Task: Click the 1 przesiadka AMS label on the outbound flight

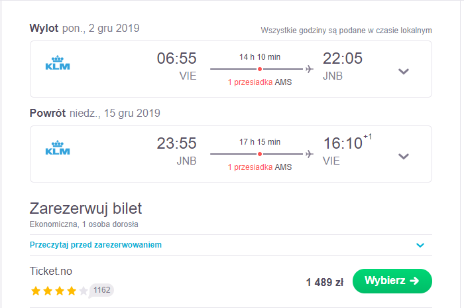Action: coord(260,82)
